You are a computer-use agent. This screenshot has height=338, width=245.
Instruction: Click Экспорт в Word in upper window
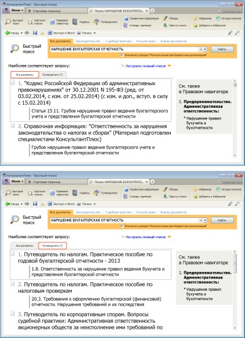(x=61, y=33)
